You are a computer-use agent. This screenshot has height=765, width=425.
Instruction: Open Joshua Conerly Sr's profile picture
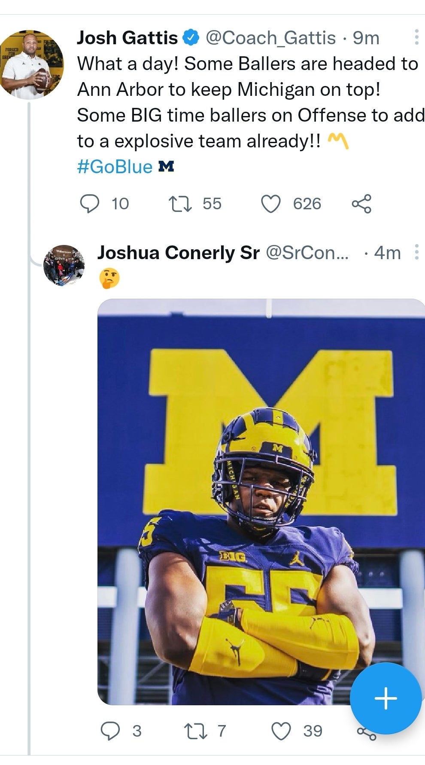click(64, 265)
